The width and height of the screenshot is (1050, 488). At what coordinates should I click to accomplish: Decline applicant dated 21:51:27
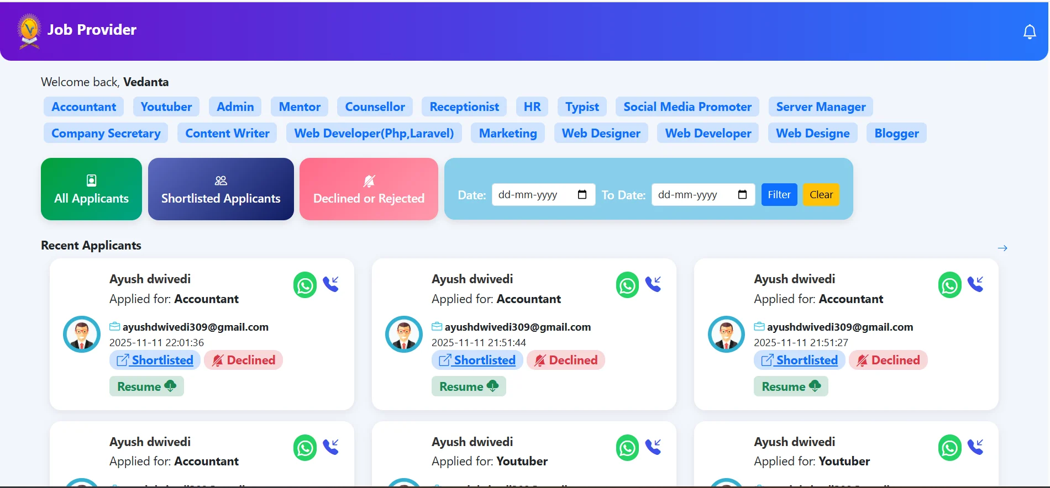[888, 360]
